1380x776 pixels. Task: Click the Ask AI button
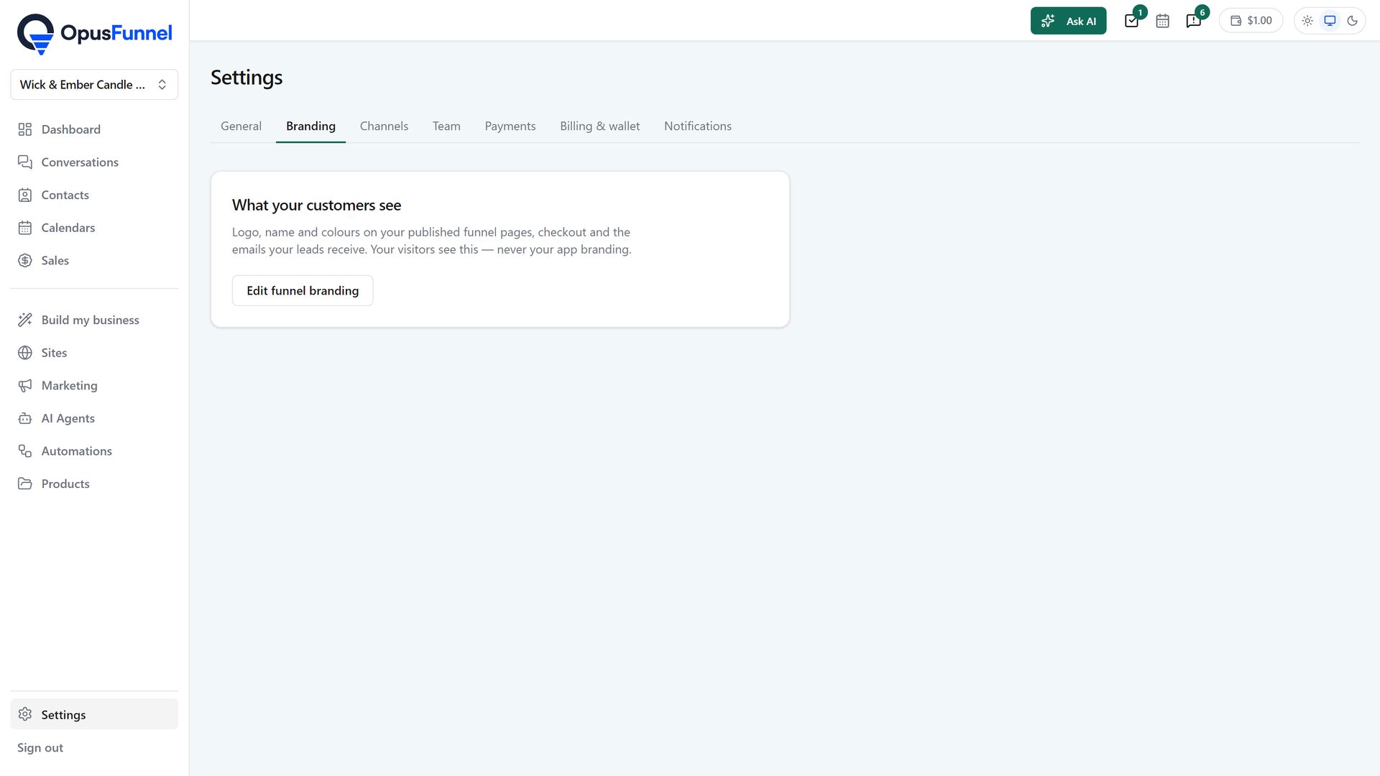coord(1068,21)
